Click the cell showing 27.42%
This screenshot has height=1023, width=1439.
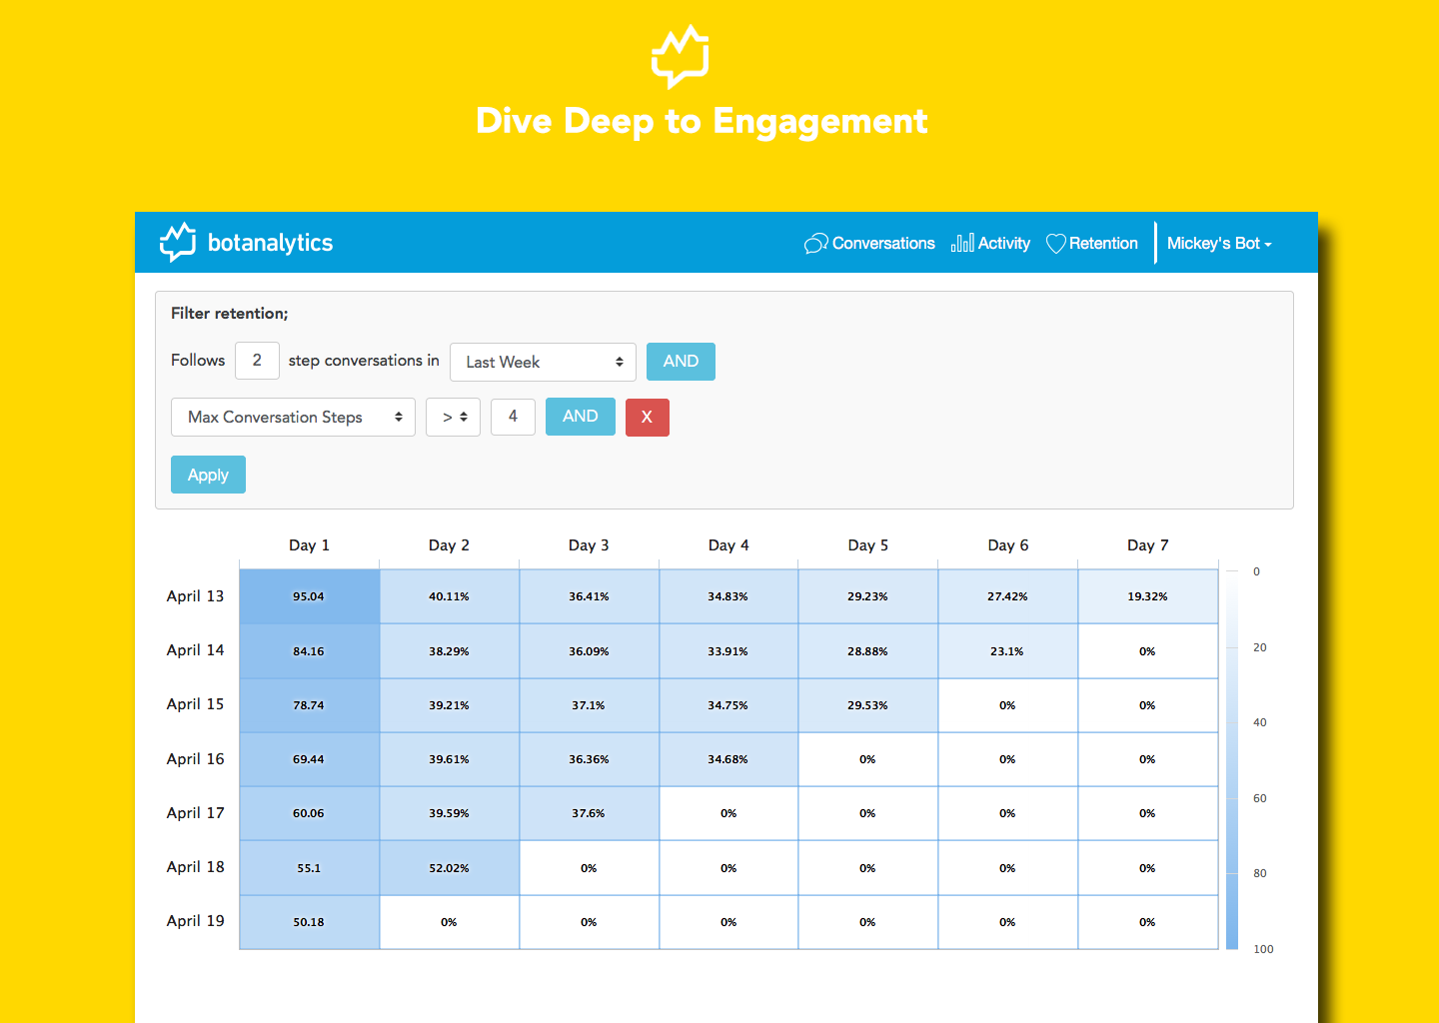pos(1007,596)
